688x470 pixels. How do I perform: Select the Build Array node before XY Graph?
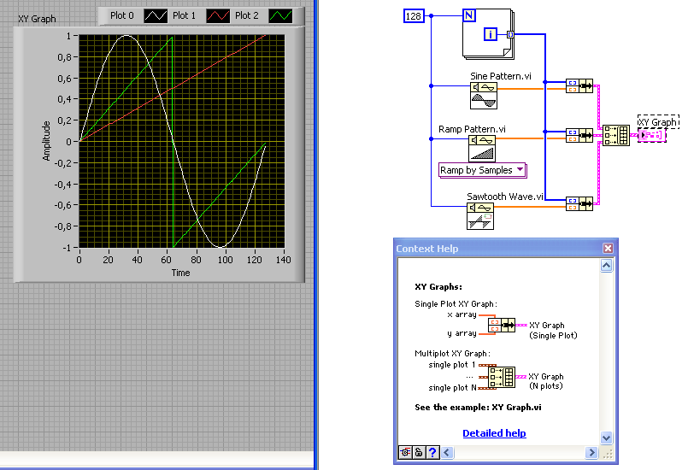[x=616, y=135]
